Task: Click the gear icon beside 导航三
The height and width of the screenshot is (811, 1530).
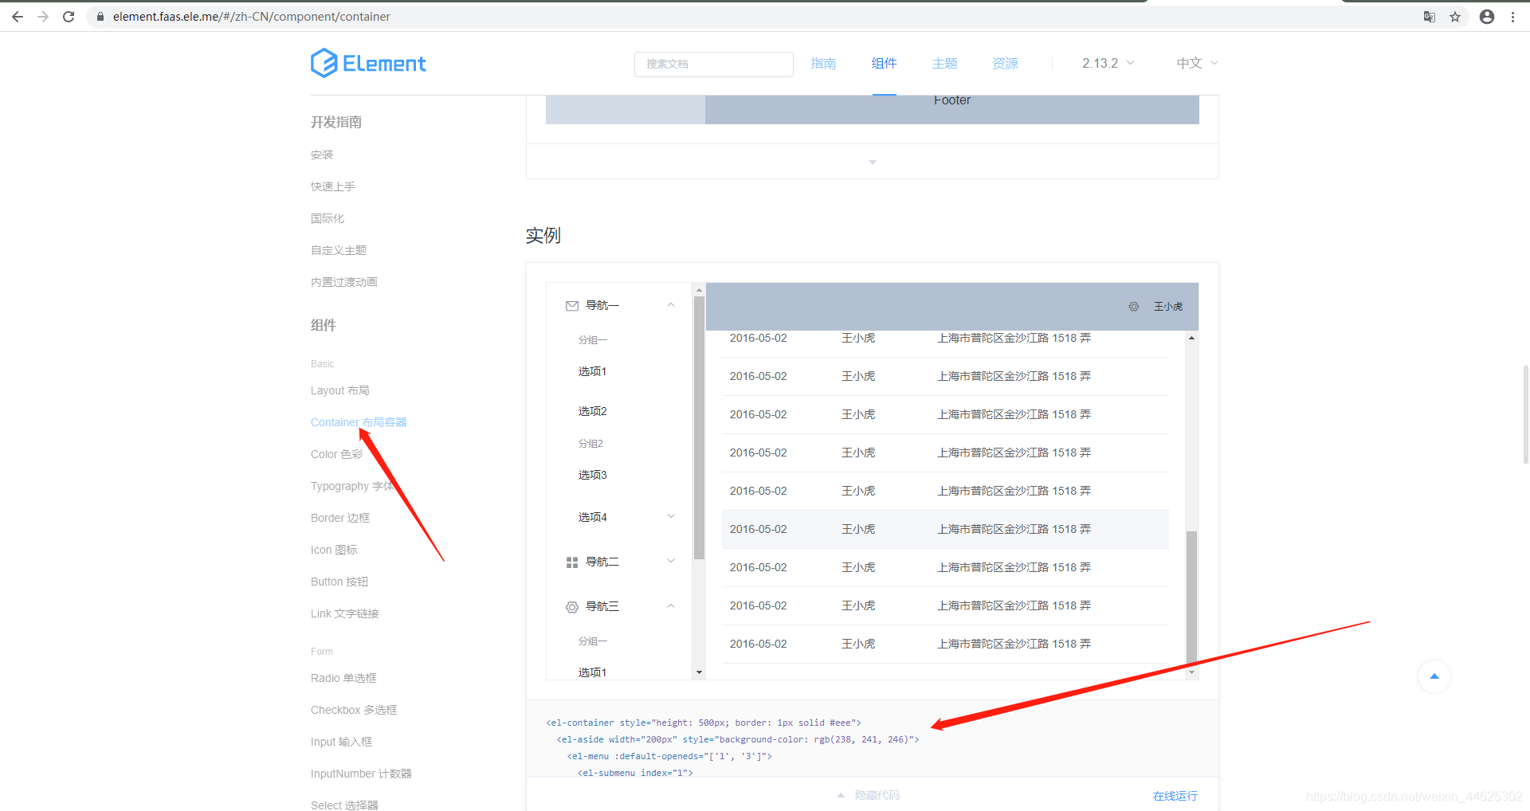Action: point(572,607)
